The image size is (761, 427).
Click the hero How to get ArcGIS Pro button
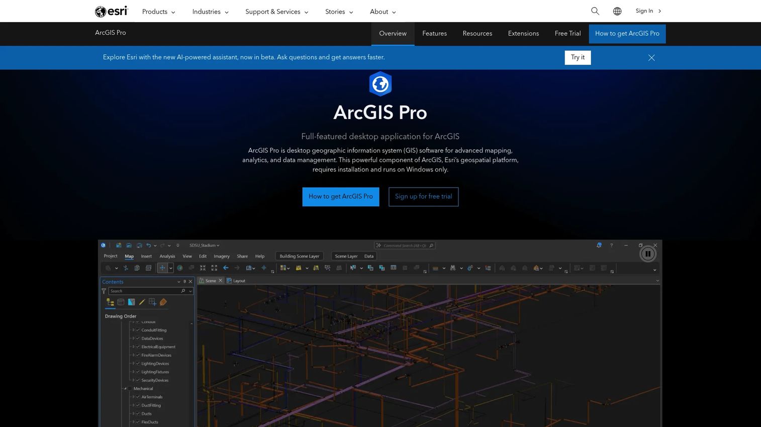[x=340, y=197]
